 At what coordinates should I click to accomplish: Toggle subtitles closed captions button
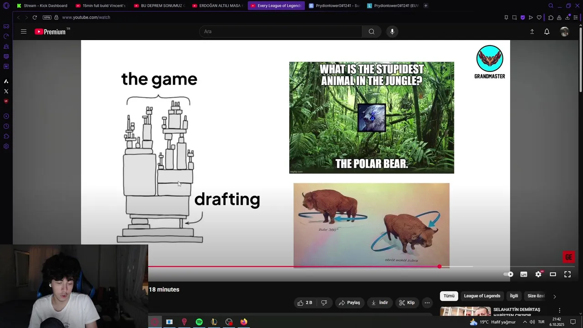coord(524,274)
